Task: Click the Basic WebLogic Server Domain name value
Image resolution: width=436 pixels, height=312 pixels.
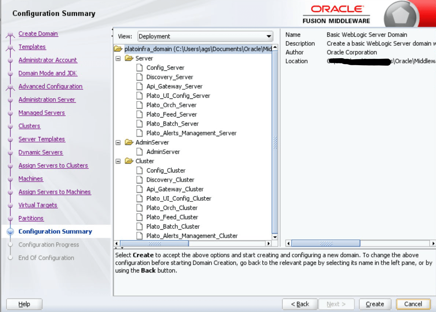Action: pyautogui.click(x=367, y=35)
